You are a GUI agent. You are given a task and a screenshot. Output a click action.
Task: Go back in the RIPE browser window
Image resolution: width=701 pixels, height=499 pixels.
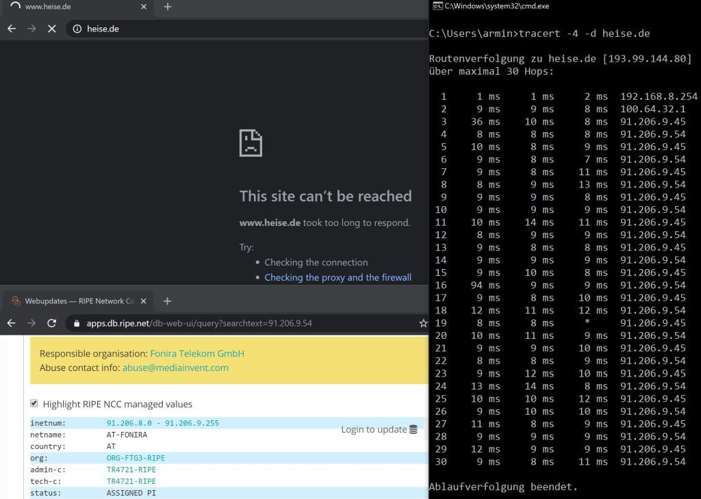12,323
